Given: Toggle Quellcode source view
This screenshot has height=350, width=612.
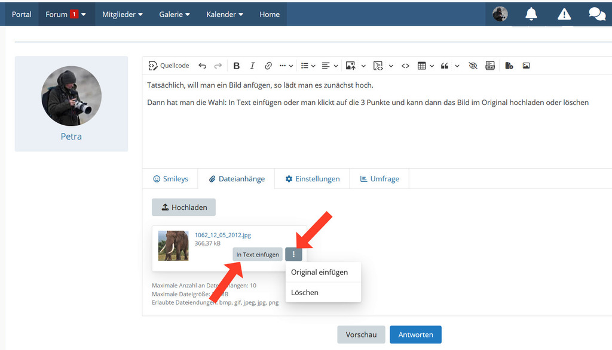Looking at the screenshot, I should pos(169,66).
